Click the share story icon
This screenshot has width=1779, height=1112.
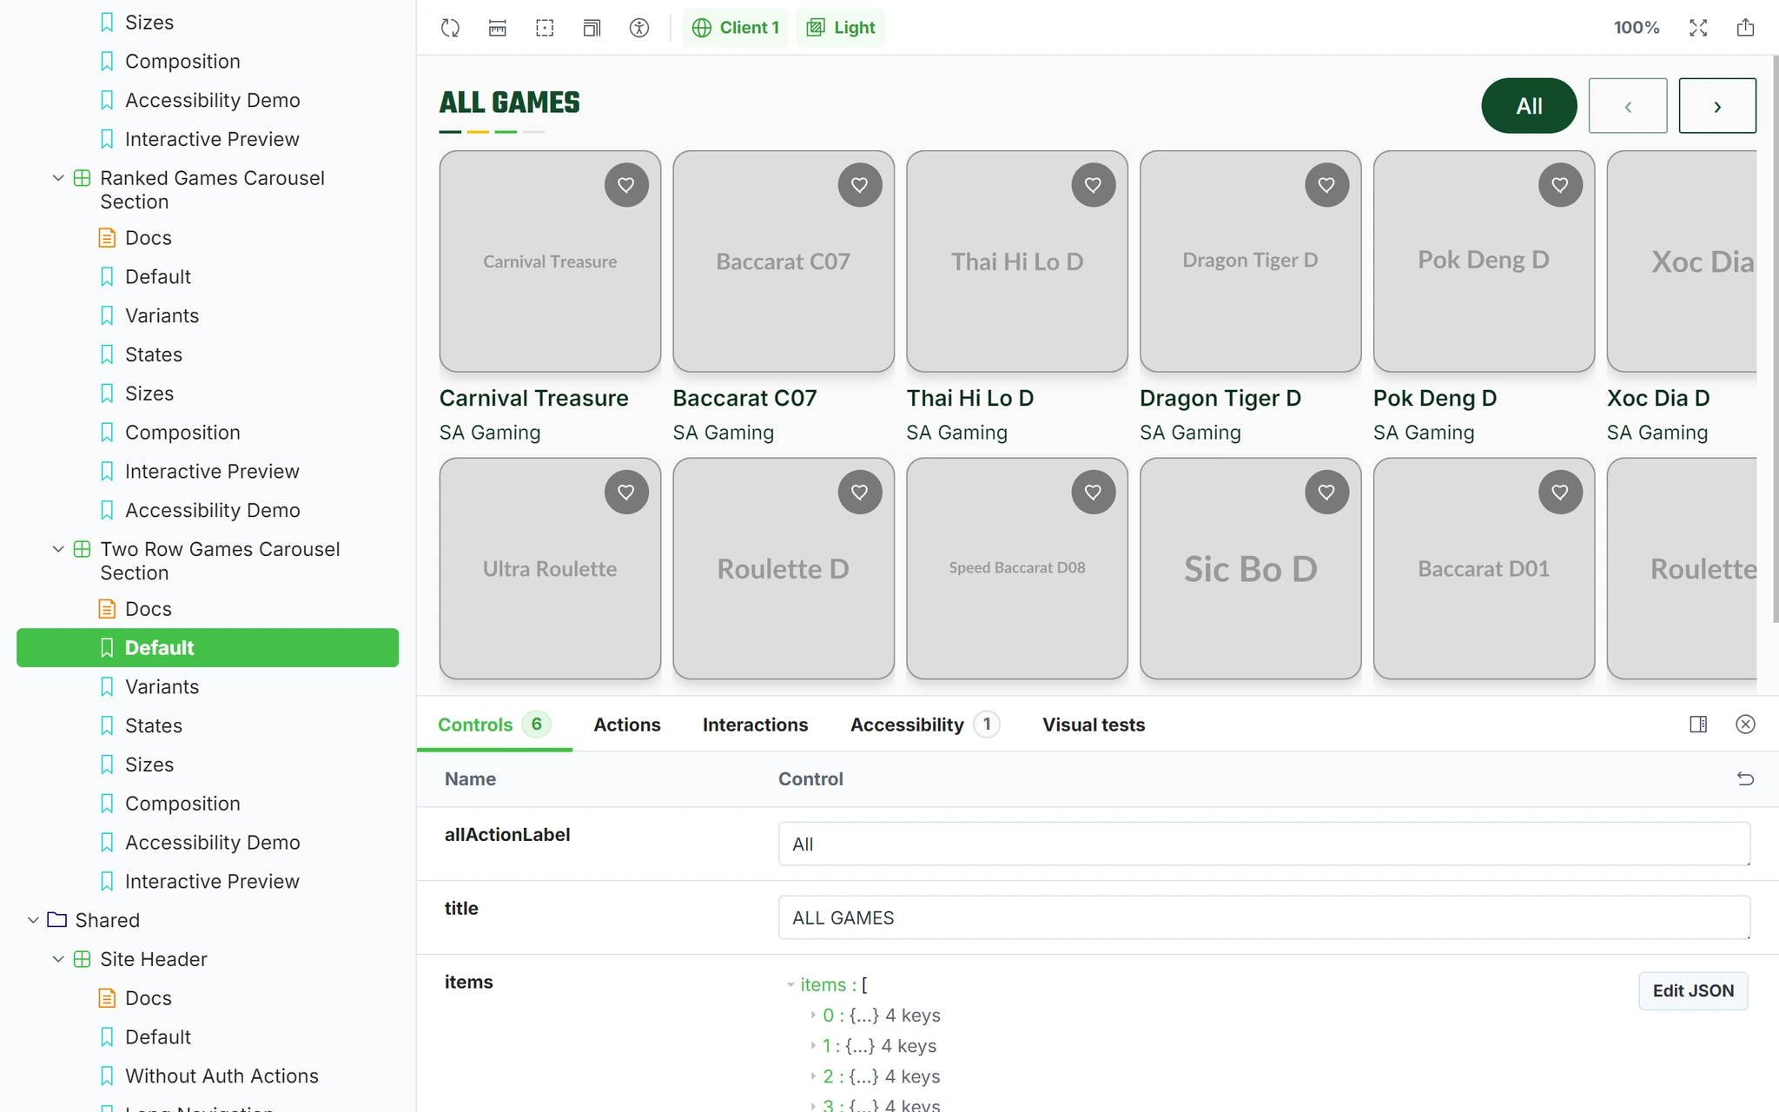(x=1745, y=28)
